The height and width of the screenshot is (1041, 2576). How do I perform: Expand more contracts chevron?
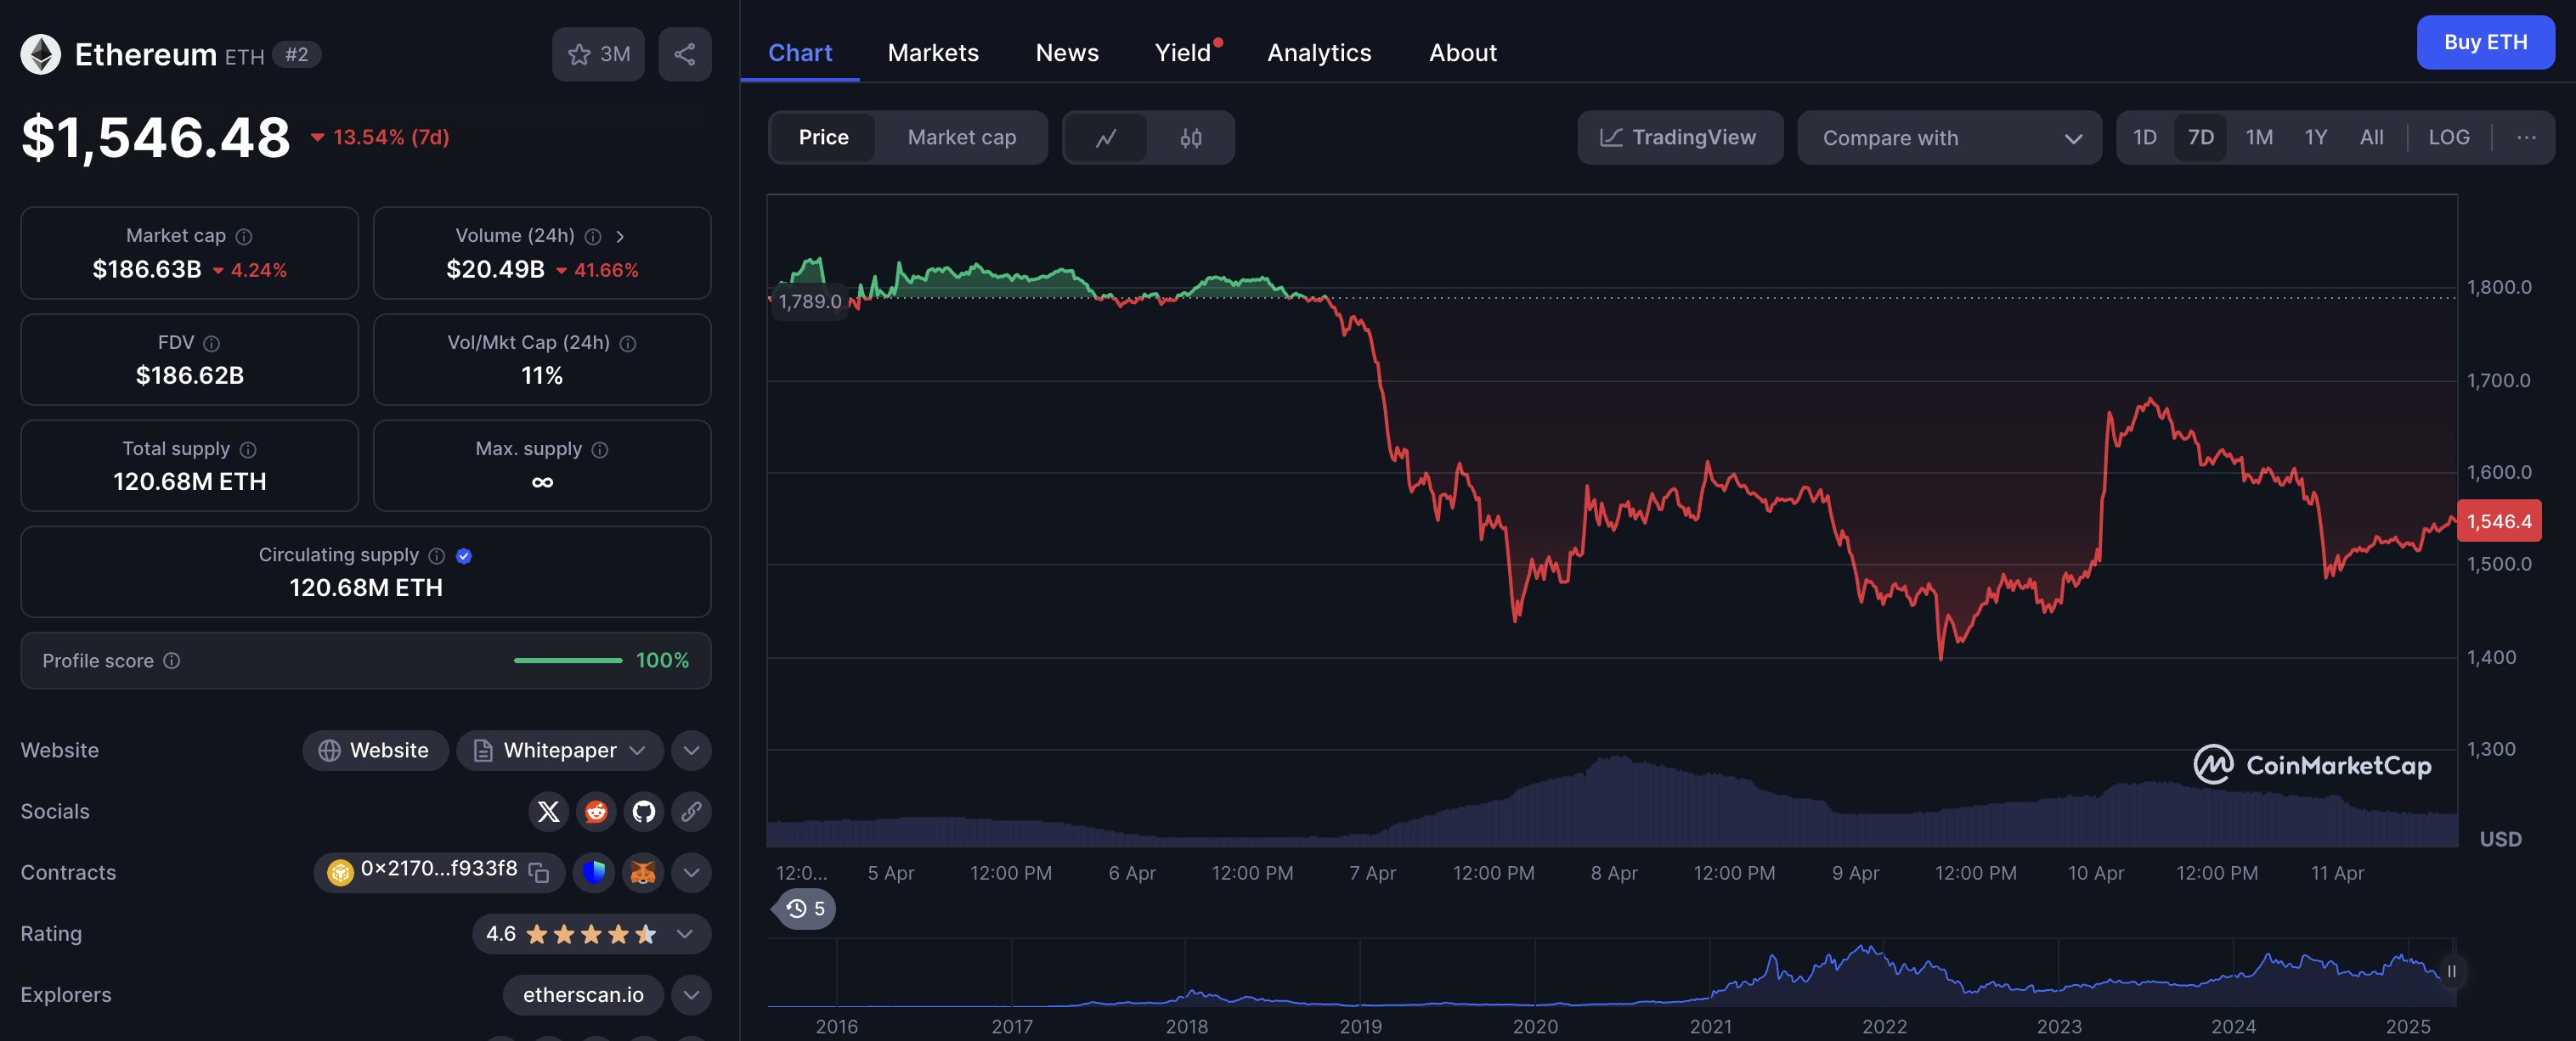(691, 872)
